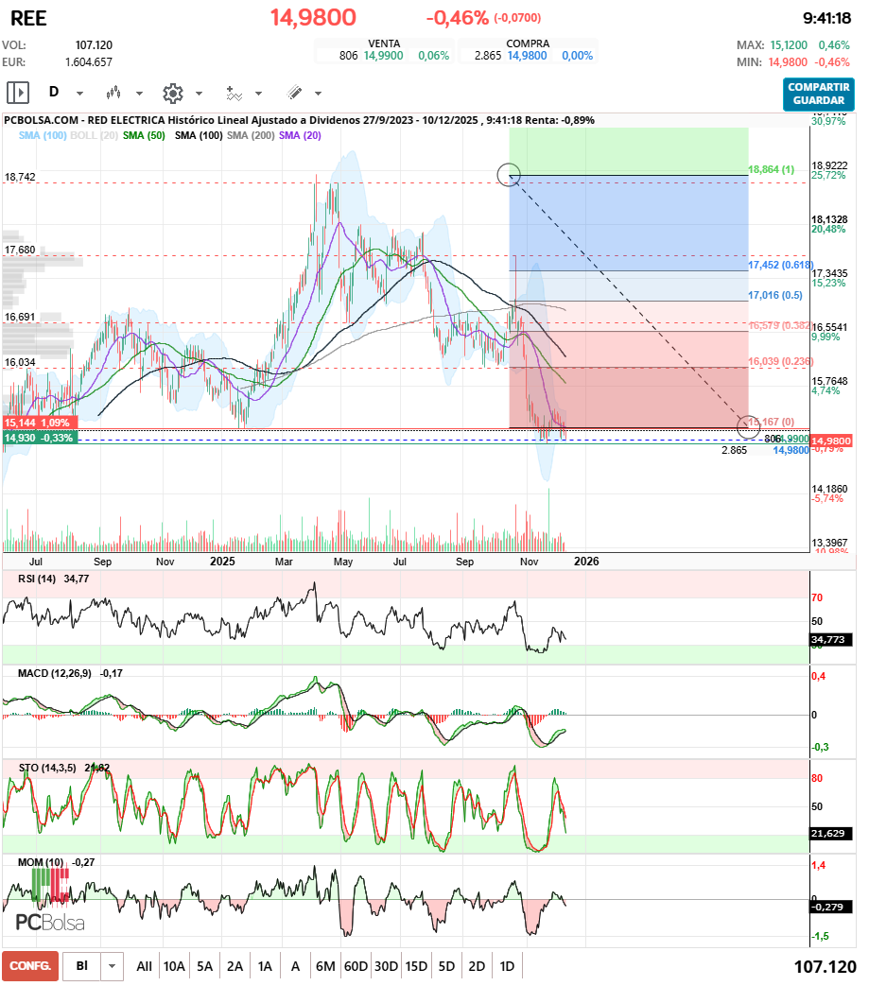
Task: Select the 1D time range
Action: pos(507,966)
